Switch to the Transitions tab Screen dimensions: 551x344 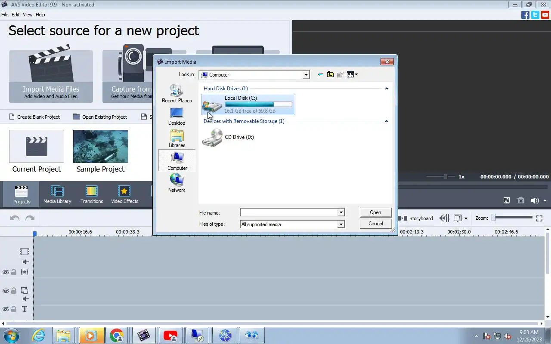pos(92,194)
